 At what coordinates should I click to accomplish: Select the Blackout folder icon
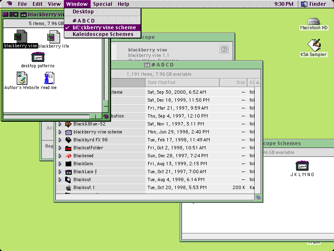(x=68, y=180)
